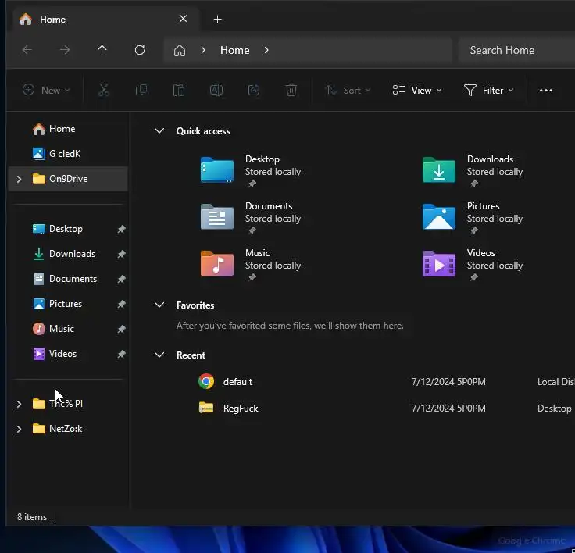Collapse the Recent section

[x=159, y=355]
